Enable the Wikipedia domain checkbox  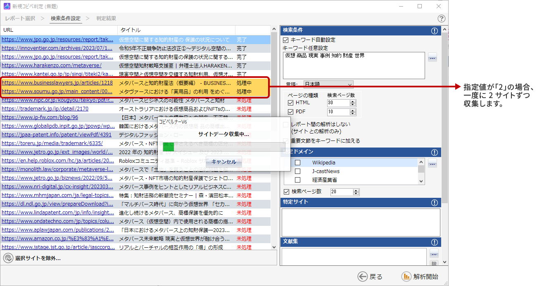[297, 163]
